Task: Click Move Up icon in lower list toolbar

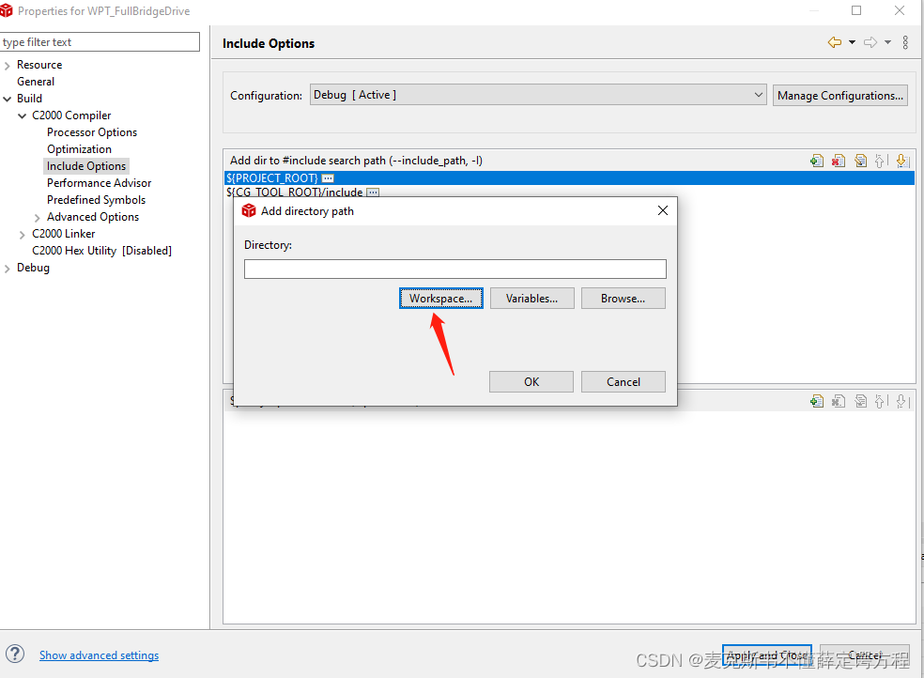Action: pyautogui.click(x=881, y=401)
